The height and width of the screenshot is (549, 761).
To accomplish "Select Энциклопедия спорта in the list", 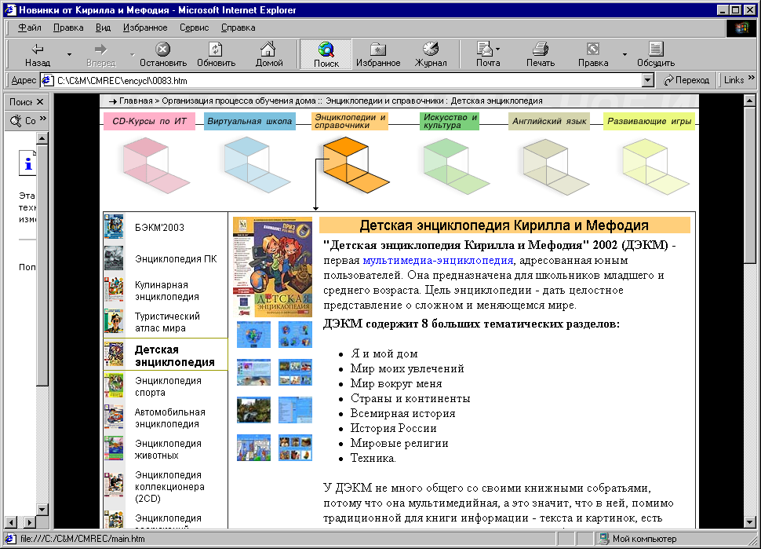I will coord(168,386).
